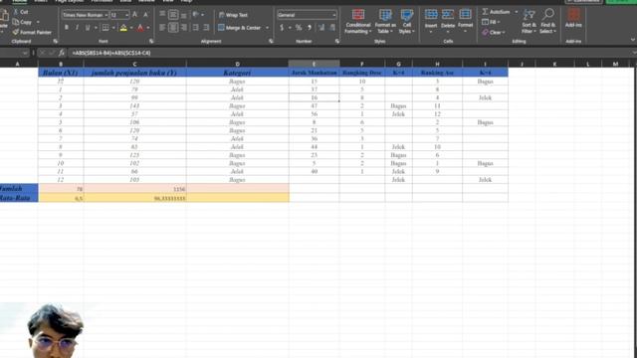Image resolution: width=637 pixels, height=358 pixels.
Task: Click the Insert Function fx icon
Action: click(62, 53)
